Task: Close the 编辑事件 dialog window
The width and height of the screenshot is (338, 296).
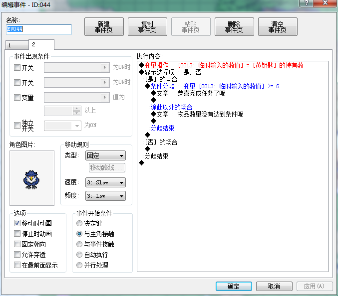Action: [x=325, y=3]
